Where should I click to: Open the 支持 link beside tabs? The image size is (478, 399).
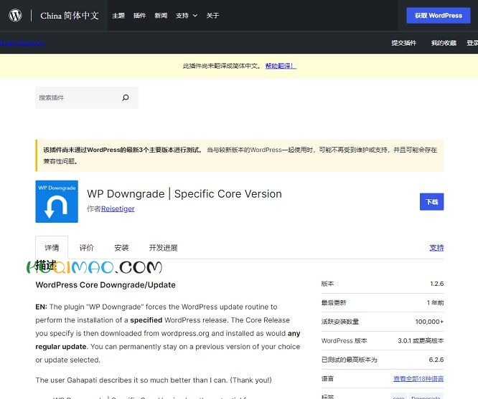436,248
